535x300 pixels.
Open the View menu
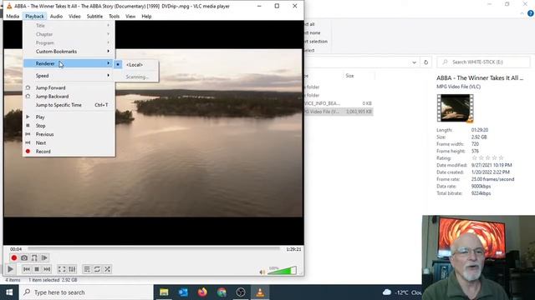(x=130, y=17)
